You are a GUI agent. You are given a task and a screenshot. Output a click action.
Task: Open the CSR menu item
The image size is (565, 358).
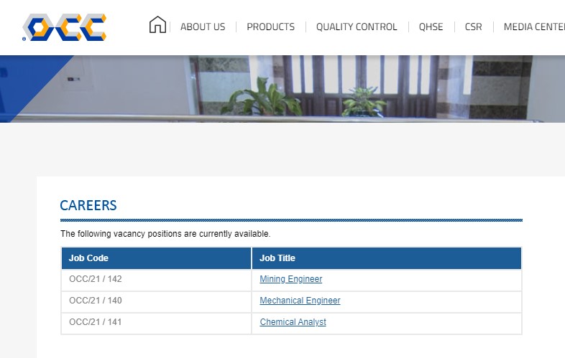pyautogui.click(x=474, y=27)
